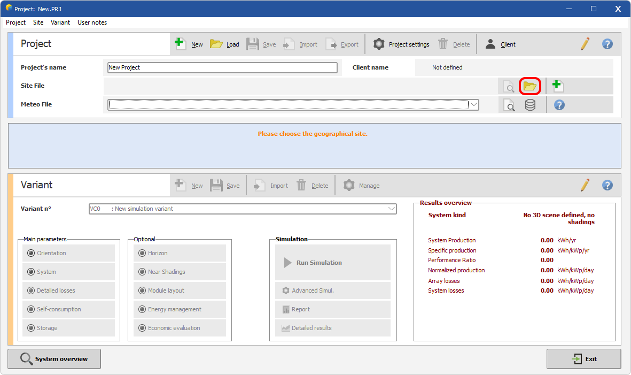Open help for Meteo File row

(x=559, y=105)
